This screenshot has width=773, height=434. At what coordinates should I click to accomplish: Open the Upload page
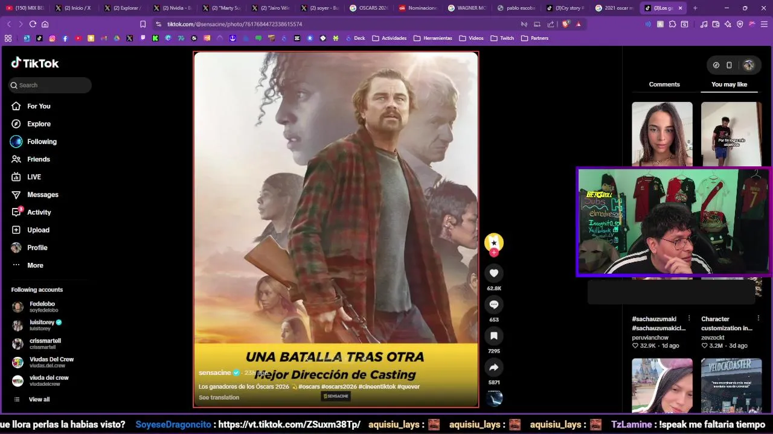click(38, 230)
